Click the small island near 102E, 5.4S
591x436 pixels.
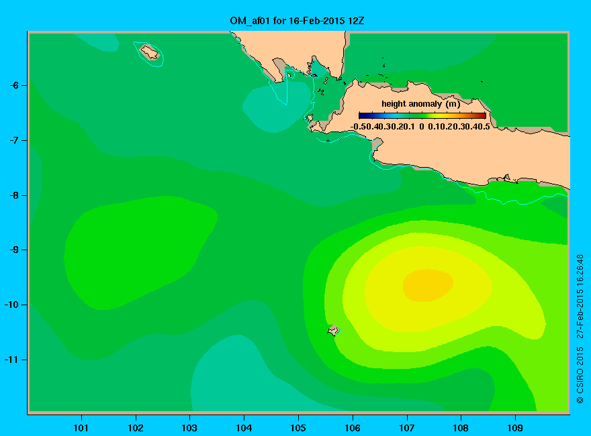tap(150, 52)
